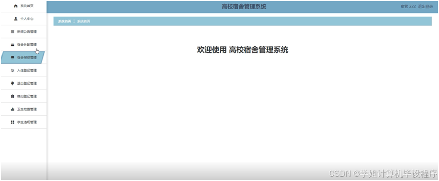Click 退出登录 to log out
The height and width of the screenshot is (181, 439).
tap(425, 7)
